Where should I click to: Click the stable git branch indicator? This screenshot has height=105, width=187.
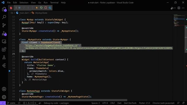11,103
